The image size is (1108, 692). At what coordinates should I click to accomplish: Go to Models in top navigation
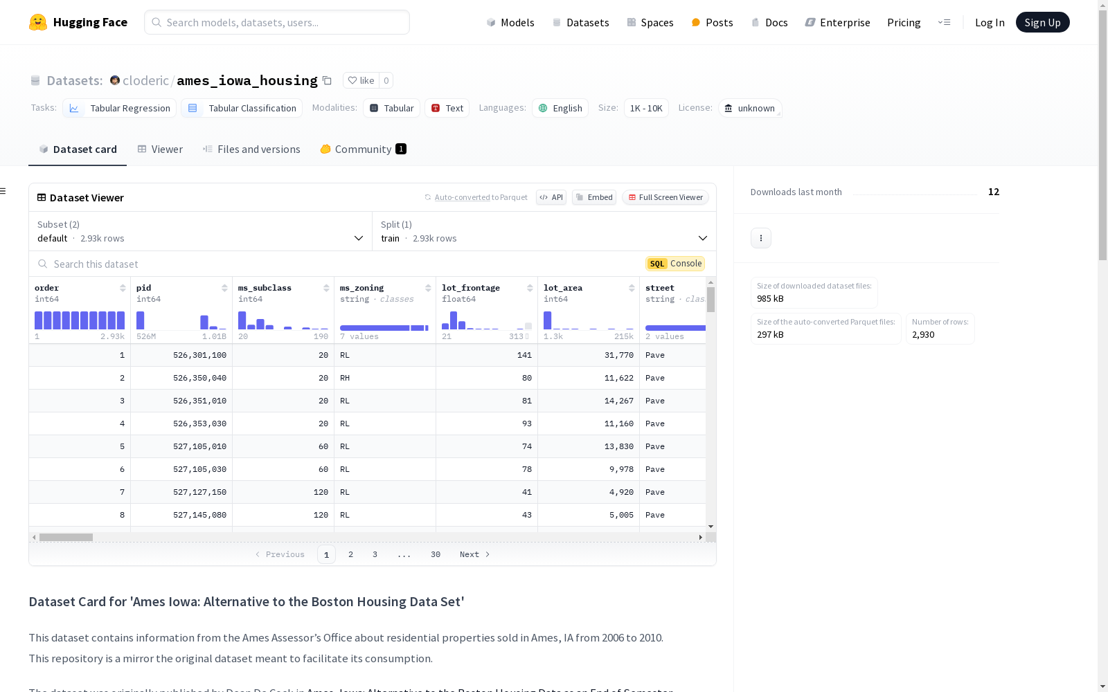tap(510, 22)
